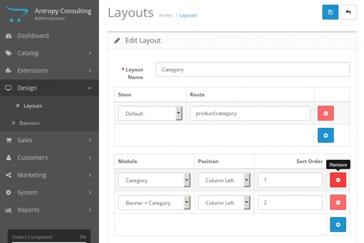Open the Dashboard menu item
The image size is (364, 243).
49,36
